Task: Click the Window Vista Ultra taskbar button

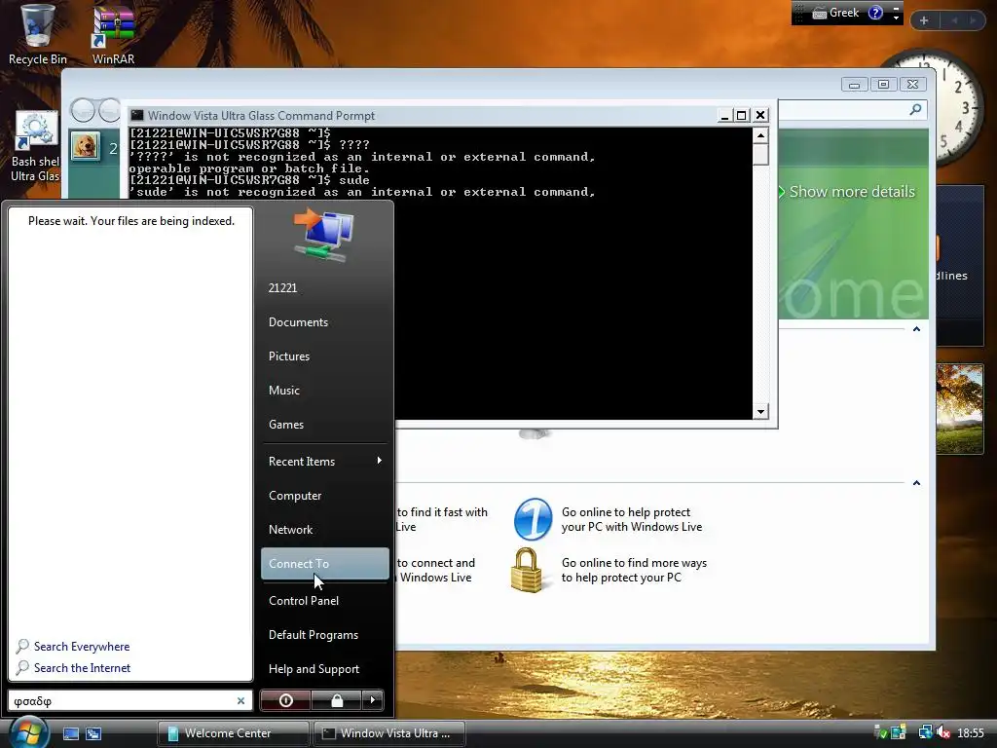Action: (x=389, y=733)
